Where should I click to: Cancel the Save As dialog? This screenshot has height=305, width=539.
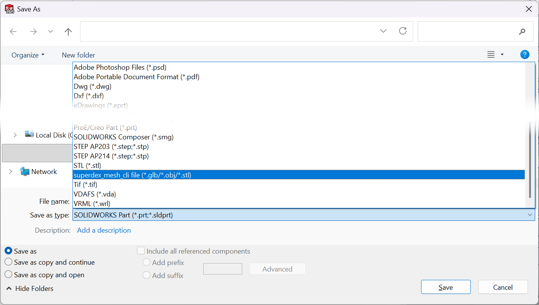pyautogui.click(x=503, y=287)
